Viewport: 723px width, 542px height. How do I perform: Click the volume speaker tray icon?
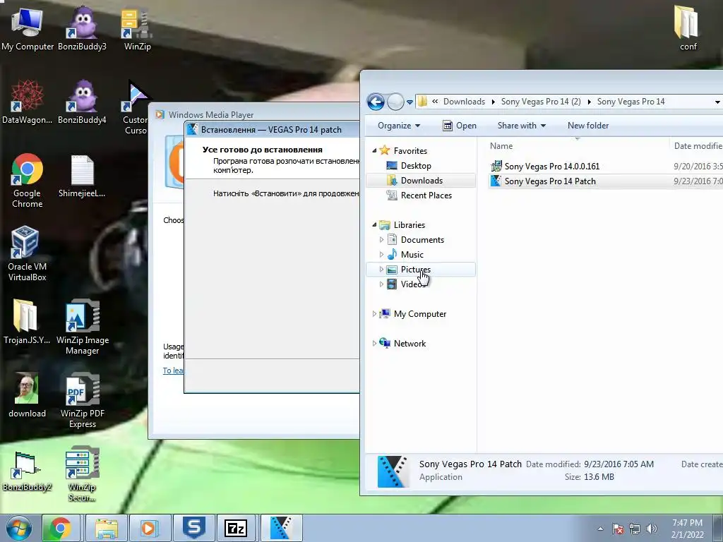(652, 529)
